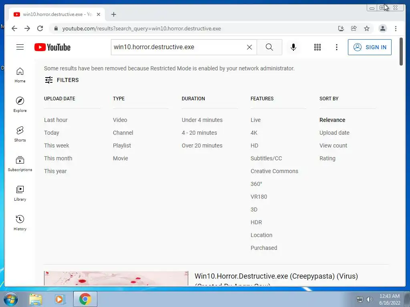Clear the search query with X icon
The width and height of the screenshot is (410, 307).
tap(249, 47)
